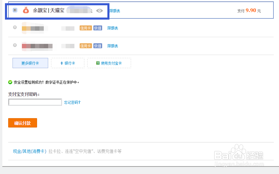The width and height of the screenshot is (279, 174).
Task: Click the orange 确认付款 button
Action: click(22, 123)
